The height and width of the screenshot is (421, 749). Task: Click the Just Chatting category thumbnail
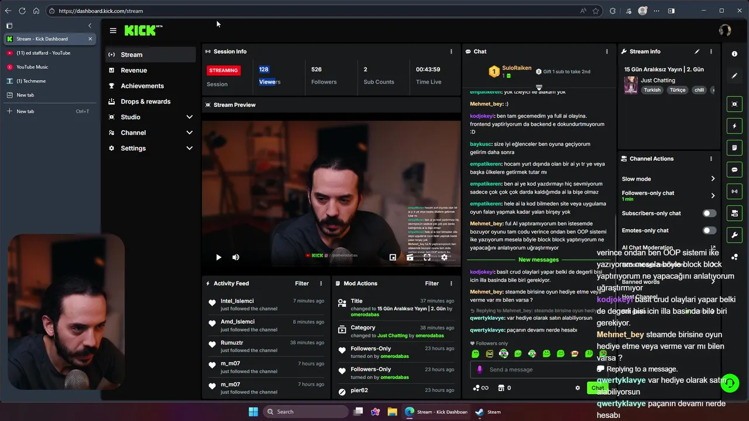coord(631,85)
